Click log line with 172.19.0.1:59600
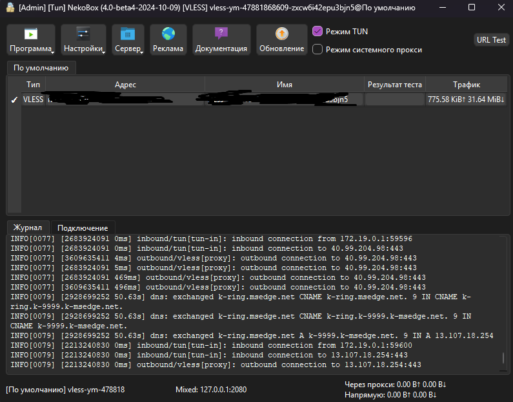The width and height of the screenshot is (513, 402). click(x=212, y=345)
